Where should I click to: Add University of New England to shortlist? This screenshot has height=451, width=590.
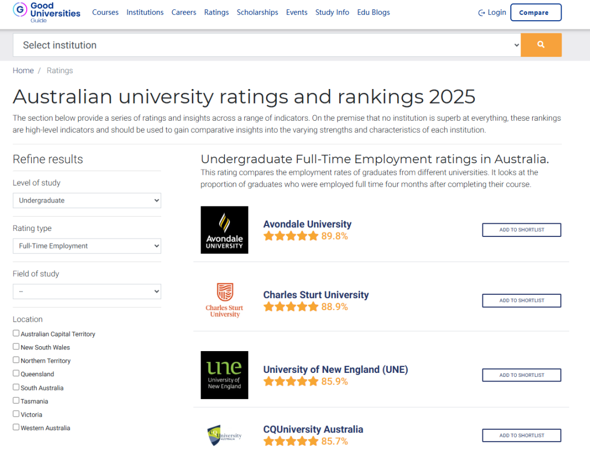tap(522, 375)
